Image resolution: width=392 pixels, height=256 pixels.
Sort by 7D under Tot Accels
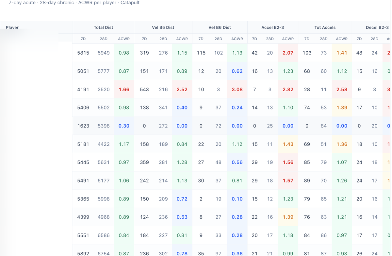[307, 39]
